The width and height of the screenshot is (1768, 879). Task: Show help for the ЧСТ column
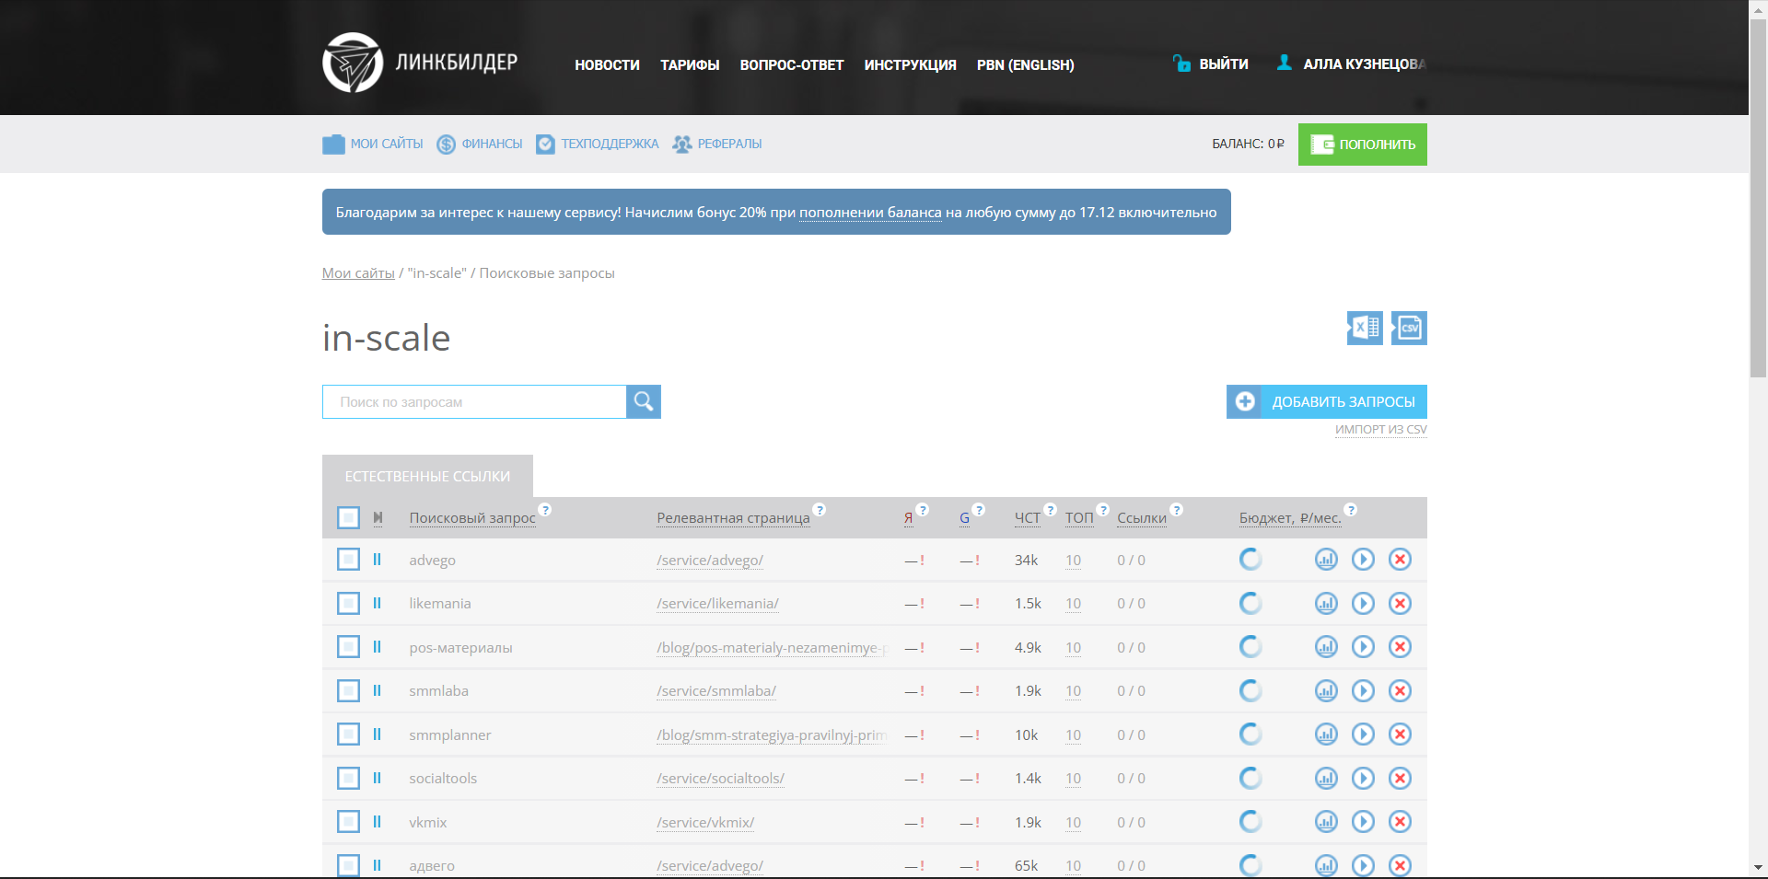tap(1050, 510)
